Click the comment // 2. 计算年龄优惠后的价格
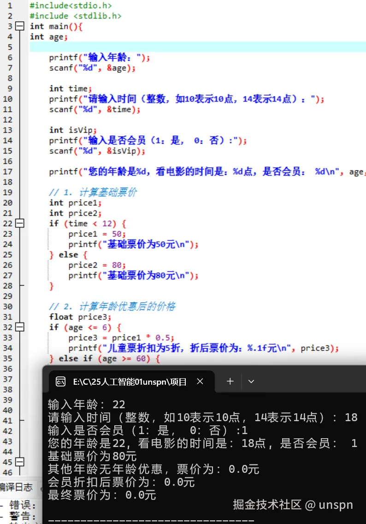This screenshot has width=366, height=524. coord(112,306)
